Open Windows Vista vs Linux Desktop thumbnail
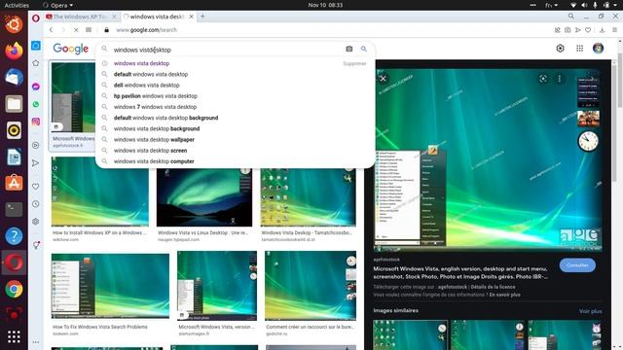The image size is (623, 350). 204,197
